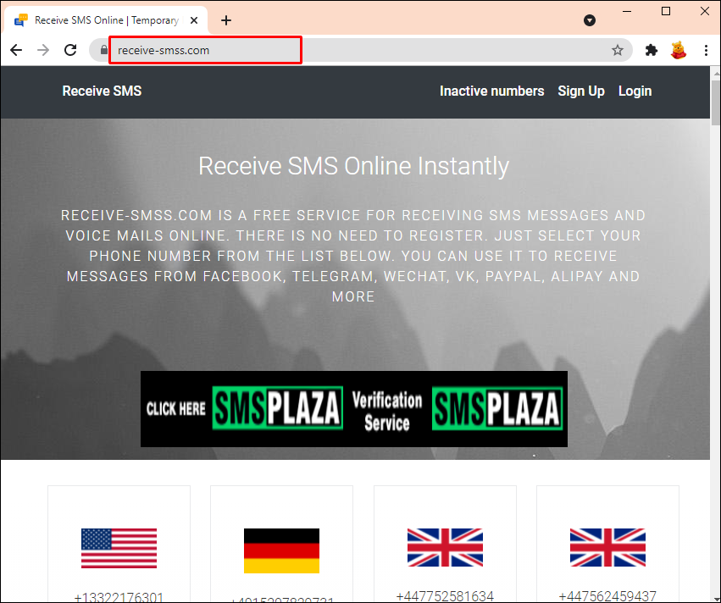Open the tab search dropdown arrow

(x=590, y=20)
